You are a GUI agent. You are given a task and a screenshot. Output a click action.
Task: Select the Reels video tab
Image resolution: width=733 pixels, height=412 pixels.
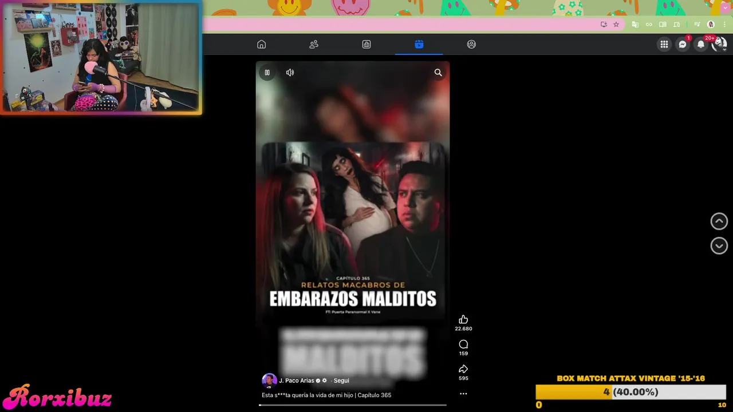419,44
